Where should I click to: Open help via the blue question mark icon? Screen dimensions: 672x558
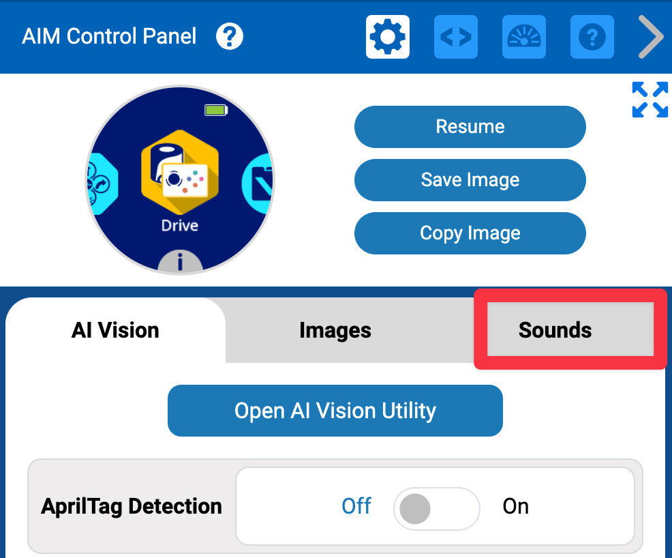point(592,37)
